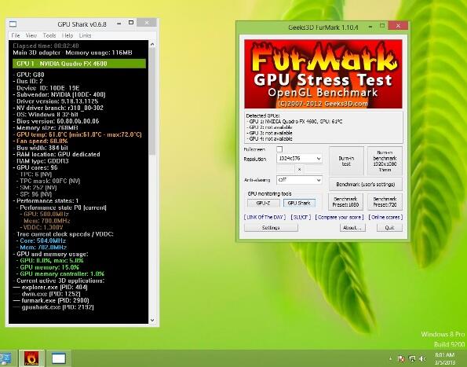The height and width of the screenshot is (367, 467).
Task: Launch GPU Shark monitoring tool button
Action: tap(299, 203)
